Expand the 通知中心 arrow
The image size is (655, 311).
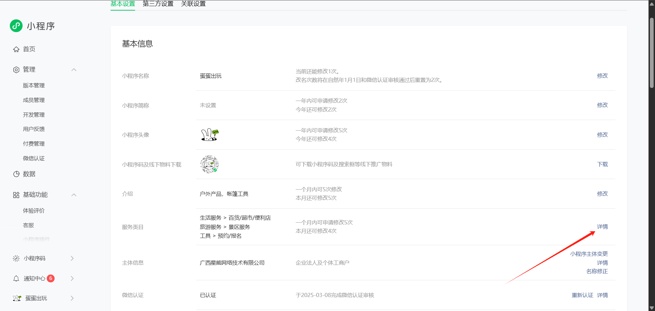point(72,279)
